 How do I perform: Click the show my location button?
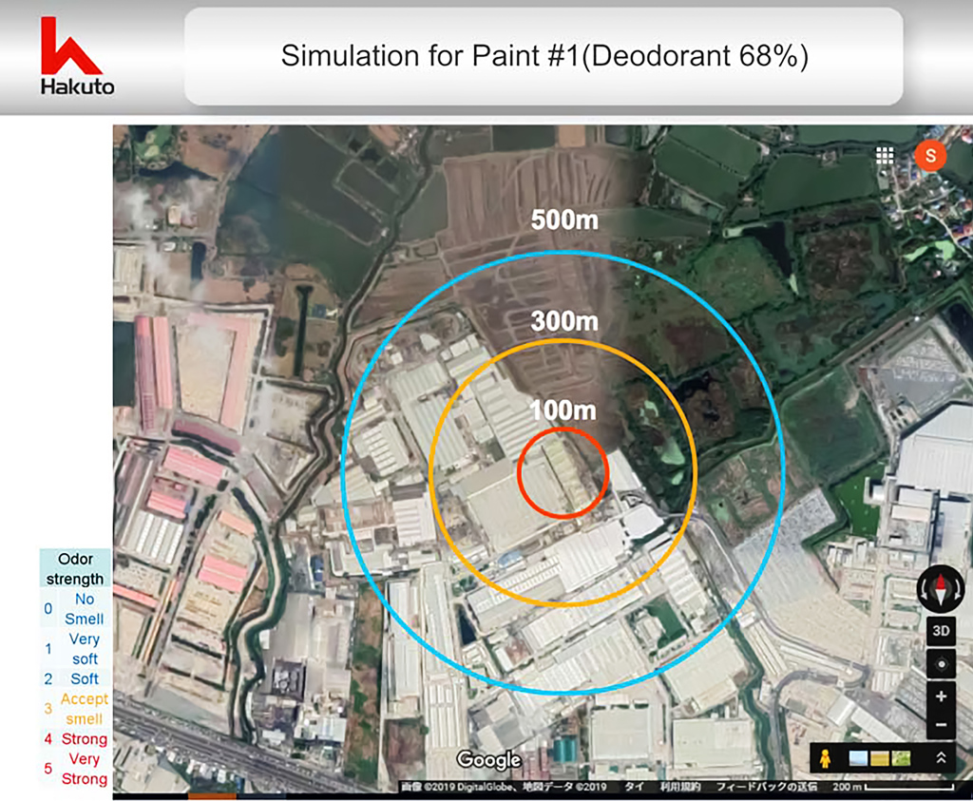(x=940, y=664)
